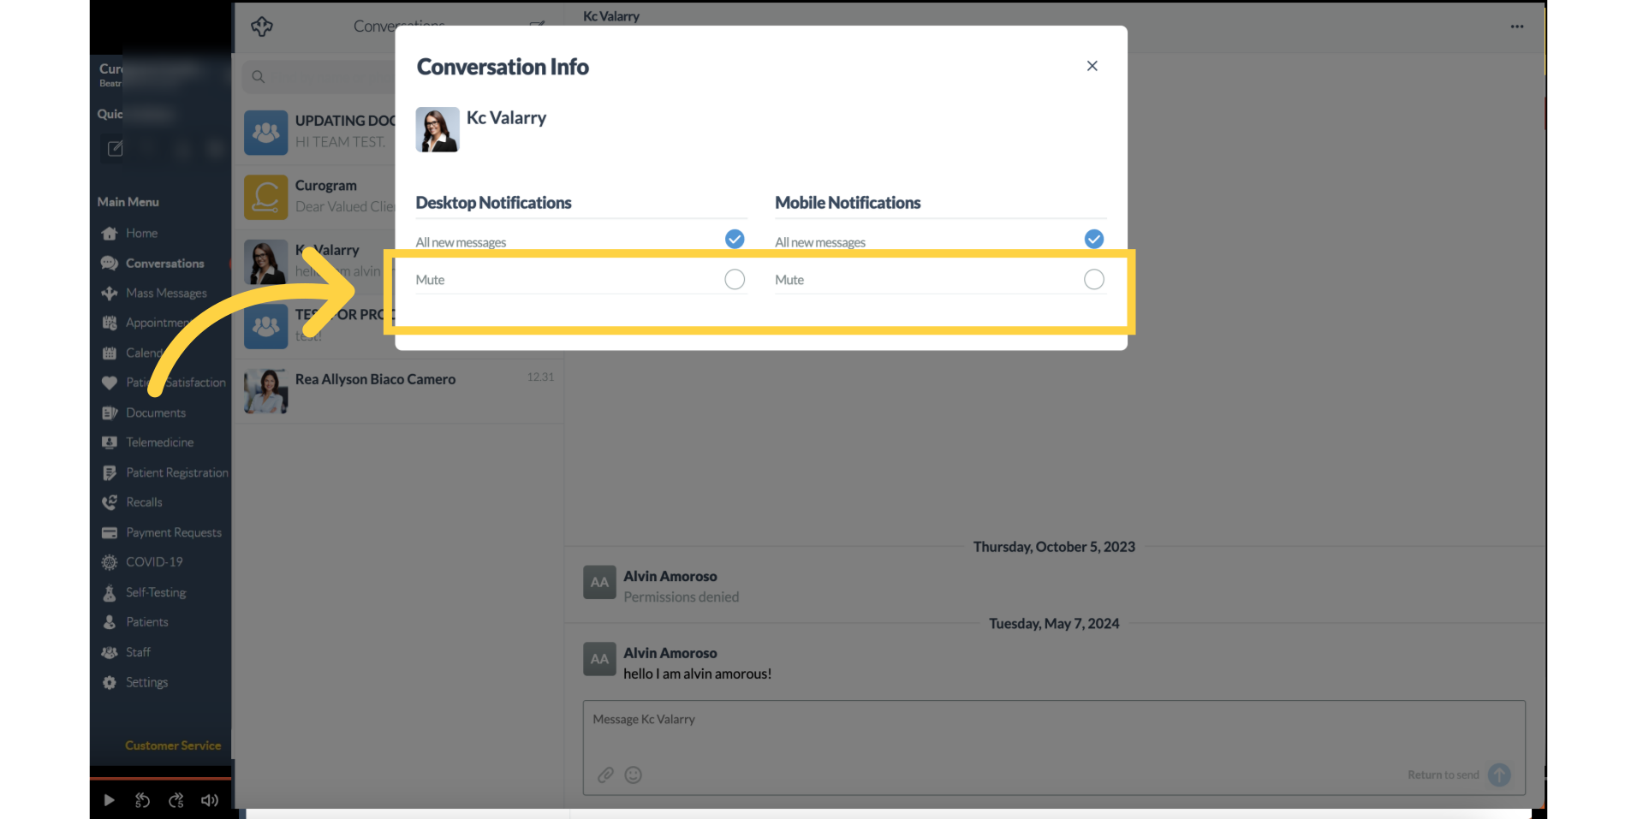Click the search magnifier in conversations

point(258,77)
